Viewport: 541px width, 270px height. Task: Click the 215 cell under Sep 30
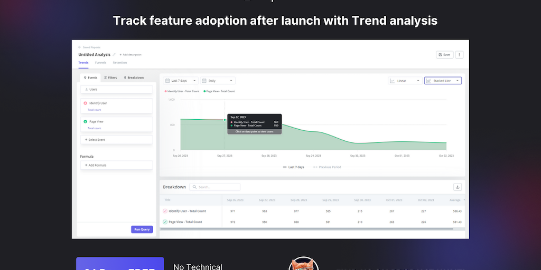pos(360,211)
